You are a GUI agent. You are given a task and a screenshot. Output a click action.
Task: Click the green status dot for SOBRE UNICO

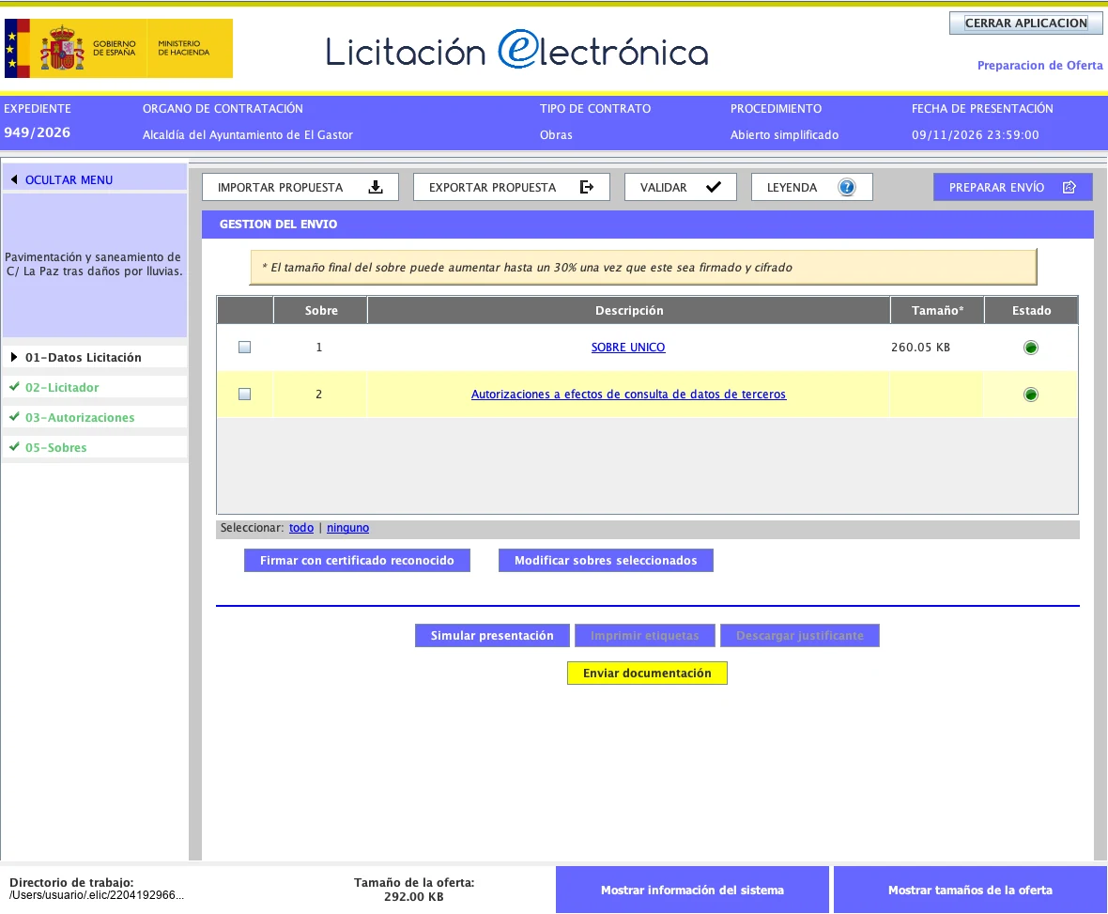1031,348
